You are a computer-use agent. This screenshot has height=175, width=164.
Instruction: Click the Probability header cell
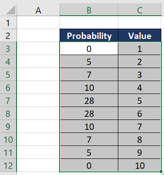[89, 35]
